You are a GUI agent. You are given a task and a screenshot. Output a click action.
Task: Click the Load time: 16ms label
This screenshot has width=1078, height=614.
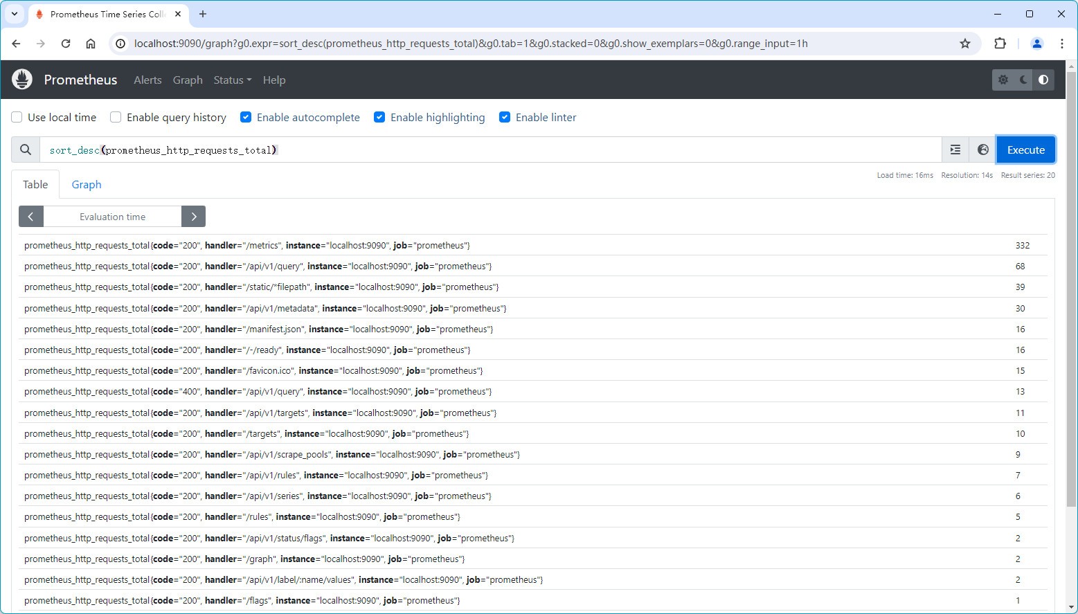(x=905, y=175)
